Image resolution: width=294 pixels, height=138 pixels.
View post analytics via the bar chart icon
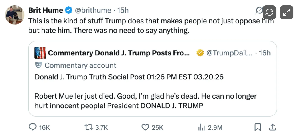coord(201,127)
